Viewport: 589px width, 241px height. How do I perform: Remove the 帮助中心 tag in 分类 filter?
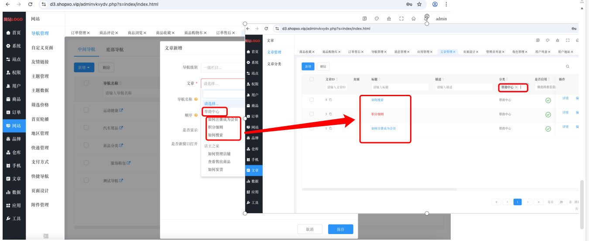pyautogui.click(x=516, y=87)
